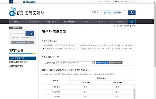Click the region table's scrollbar thumb
This screenshot has width=156, height=99.
(134, 94)
